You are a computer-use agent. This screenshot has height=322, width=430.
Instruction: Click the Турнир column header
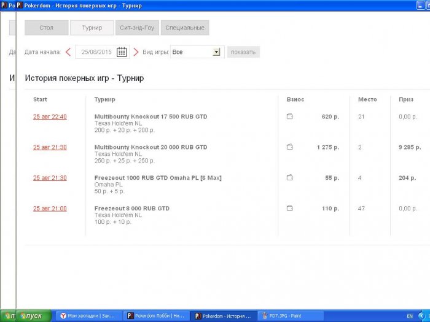click(105, 99)
